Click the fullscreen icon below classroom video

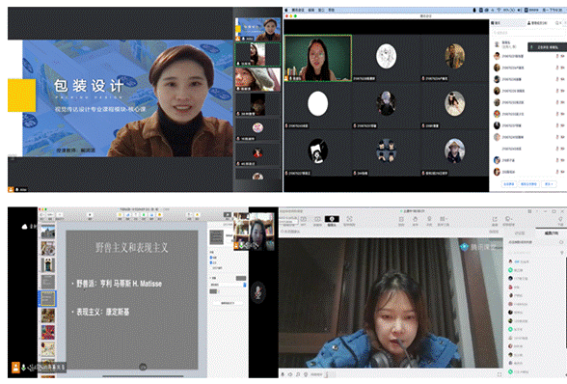[x=499, y=374]
